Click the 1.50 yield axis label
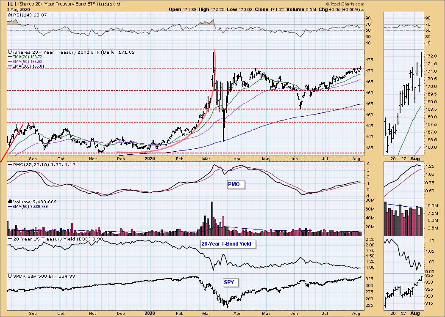 tap(370, 256)
